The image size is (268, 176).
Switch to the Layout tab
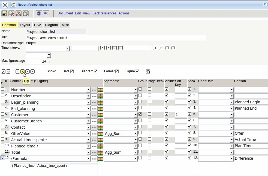coord(25,25)
